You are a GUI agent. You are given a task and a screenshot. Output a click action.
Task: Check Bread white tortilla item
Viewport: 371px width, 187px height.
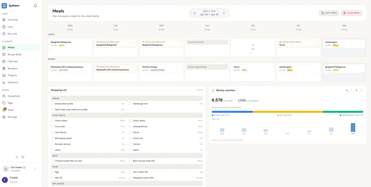pos(52,104)
